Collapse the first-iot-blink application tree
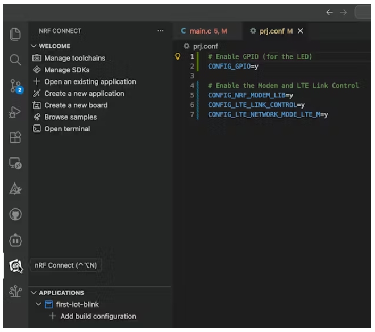This screenshot has height=332, width=375. coord(38,304)
